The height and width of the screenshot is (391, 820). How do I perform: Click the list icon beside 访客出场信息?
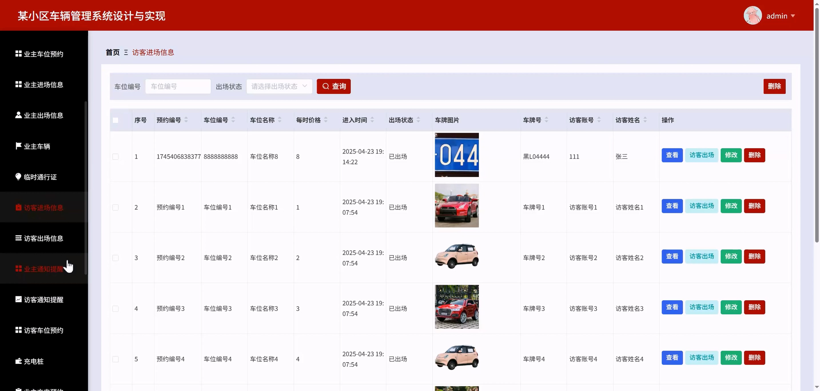click(19, 238)
